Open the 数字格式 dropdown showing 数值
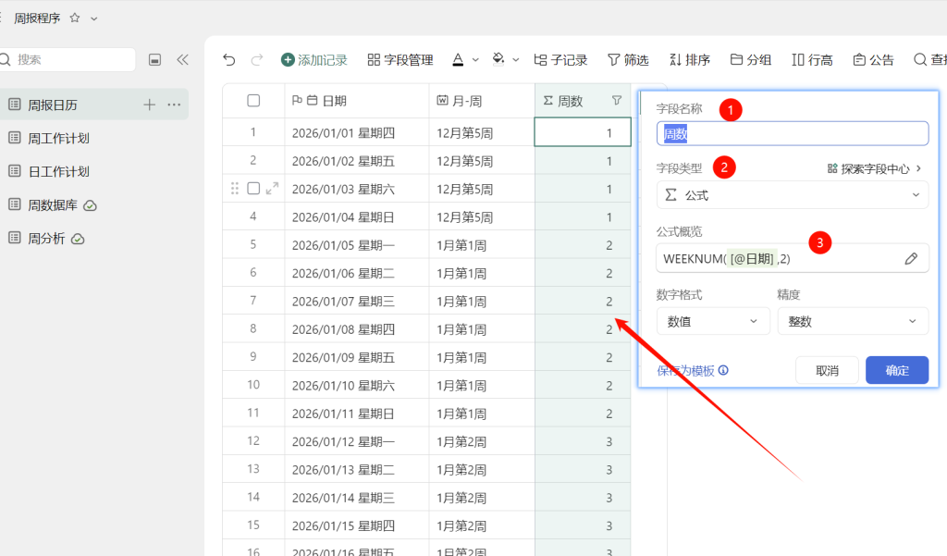Screen dimensions: 947x556 click(x=713, y=322)
